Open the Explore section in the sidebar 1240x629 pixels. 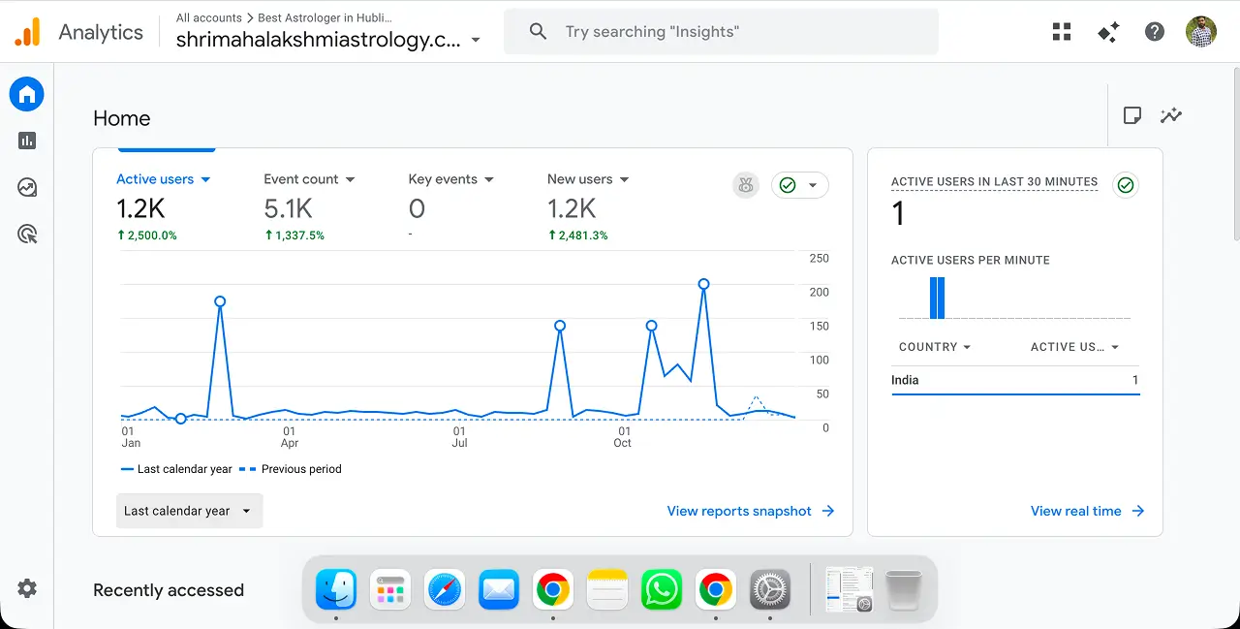click(x=26, y=186)
